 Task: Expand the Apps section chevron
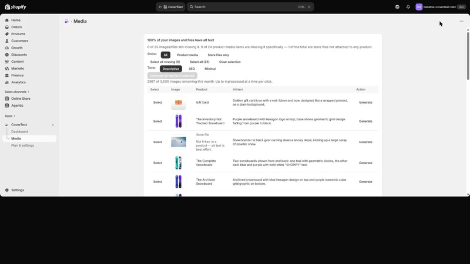(14, 116)
